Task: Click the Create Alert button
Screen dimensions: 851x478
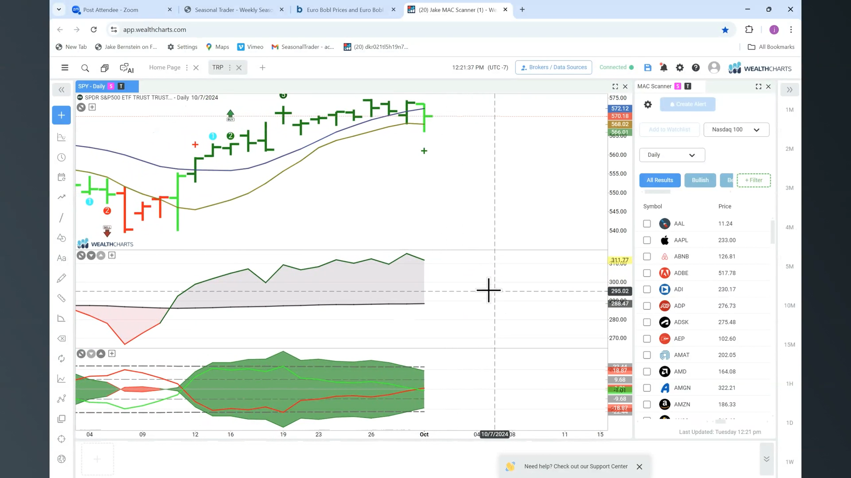Action: tap(687, 104)
